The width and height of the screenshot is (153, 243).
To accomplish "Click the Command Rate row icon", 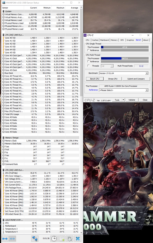I will [x=4, y=164].
